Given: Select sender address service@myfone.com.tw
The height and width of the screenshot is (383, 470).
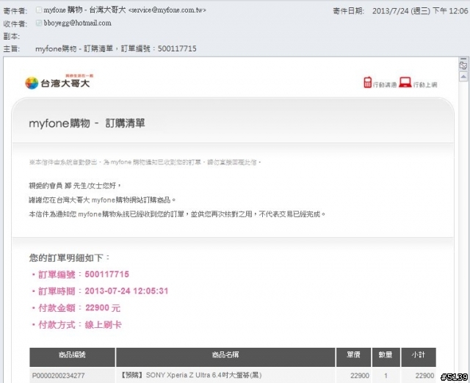Looking at the screenshot, I should click(167, 10).
